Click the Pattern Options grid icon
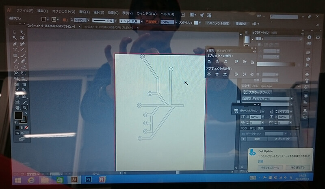This screenshot has height=189, width=325. point(236,111)
